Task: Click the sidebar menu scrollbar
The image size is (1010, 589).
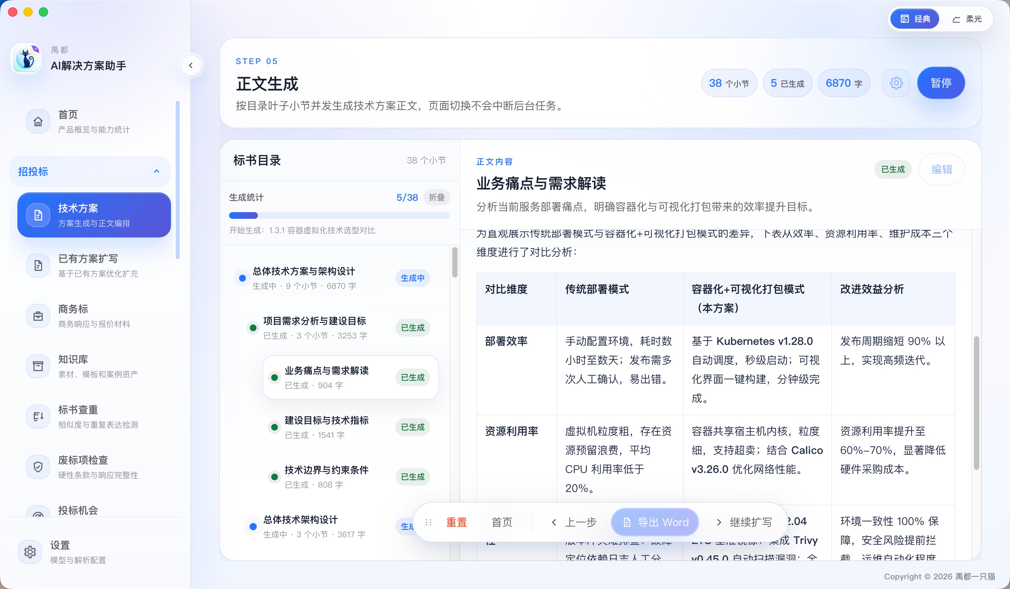Action: coord(177,180)
